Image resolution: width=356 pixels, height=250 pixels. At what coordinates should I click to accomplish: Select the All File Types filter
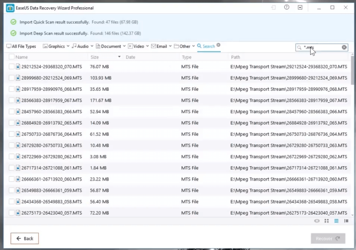21,46
